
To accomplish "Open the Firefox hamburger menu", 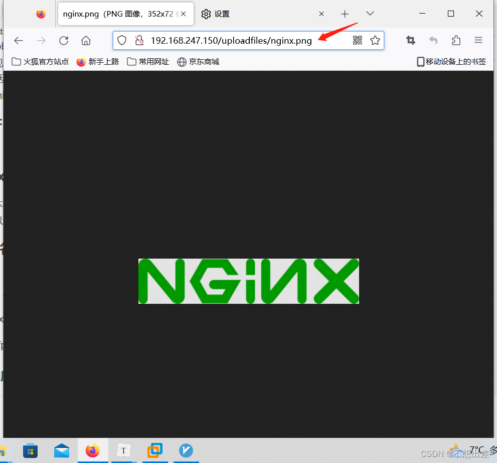I will [478, 40].
